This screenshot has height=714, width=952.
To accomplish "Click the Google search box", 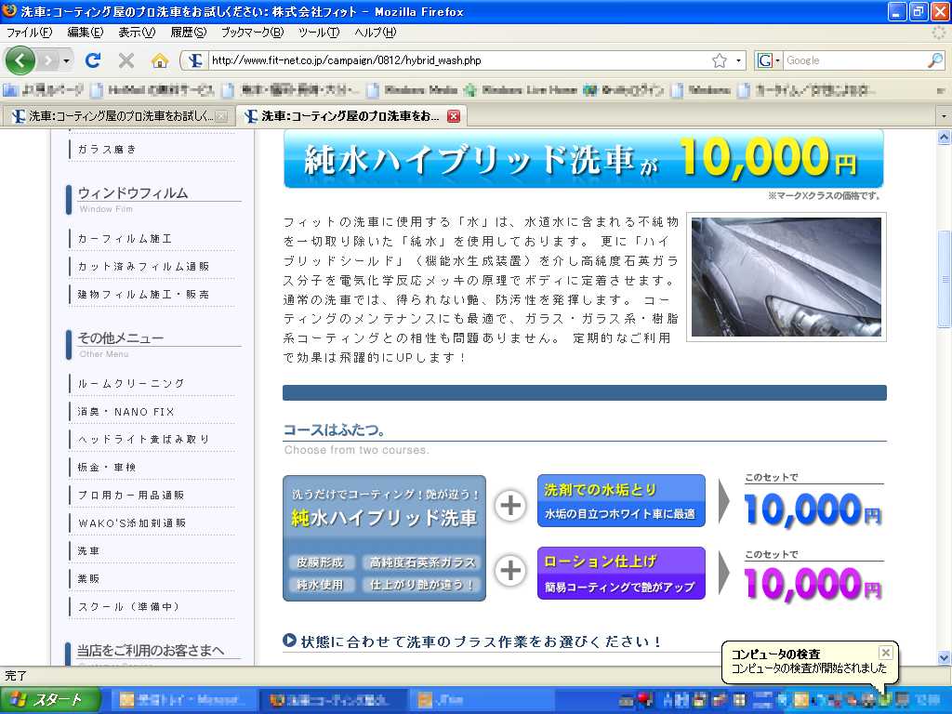I will click(855, 60).
